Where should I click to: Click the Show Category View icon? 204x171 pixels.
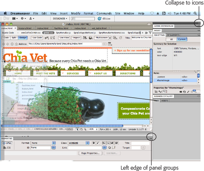156,92
